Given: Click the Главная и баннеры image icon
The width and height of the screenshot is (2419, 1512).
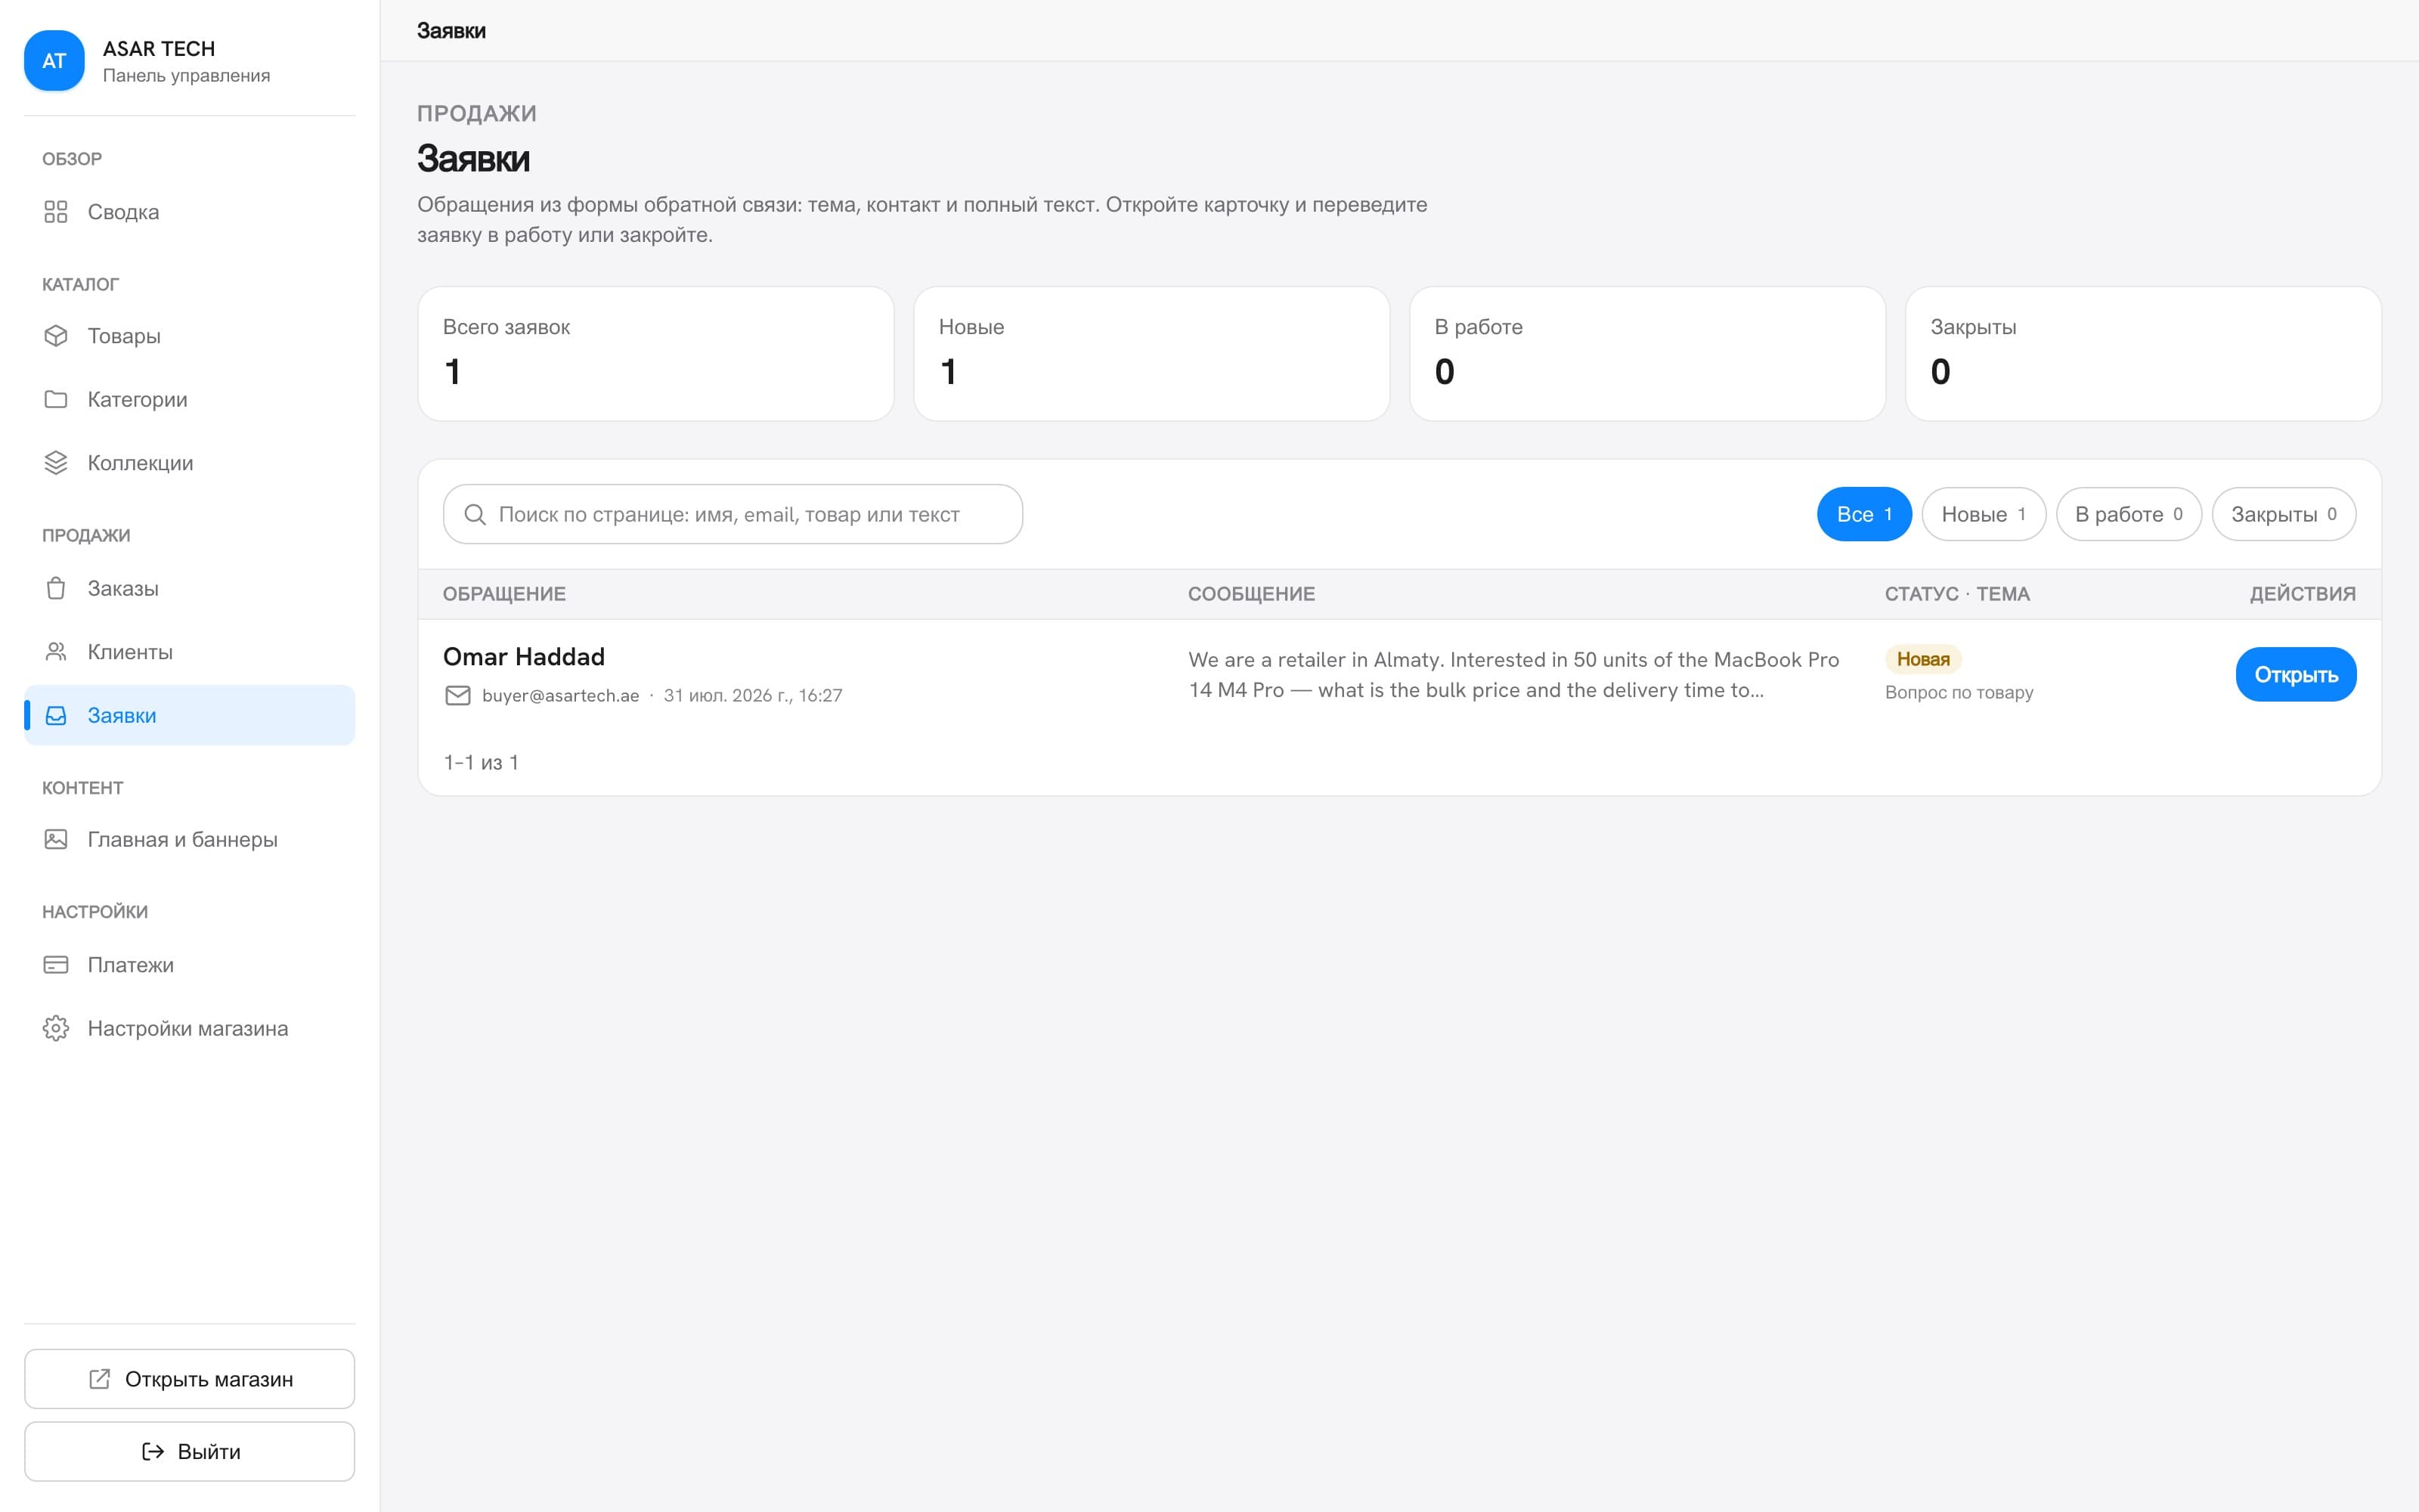Looking at the screenshot, I should click(56, 839).
